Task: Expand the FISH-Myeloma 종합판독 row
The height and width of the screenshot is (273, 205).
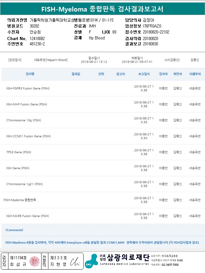Action: (20, 200)
